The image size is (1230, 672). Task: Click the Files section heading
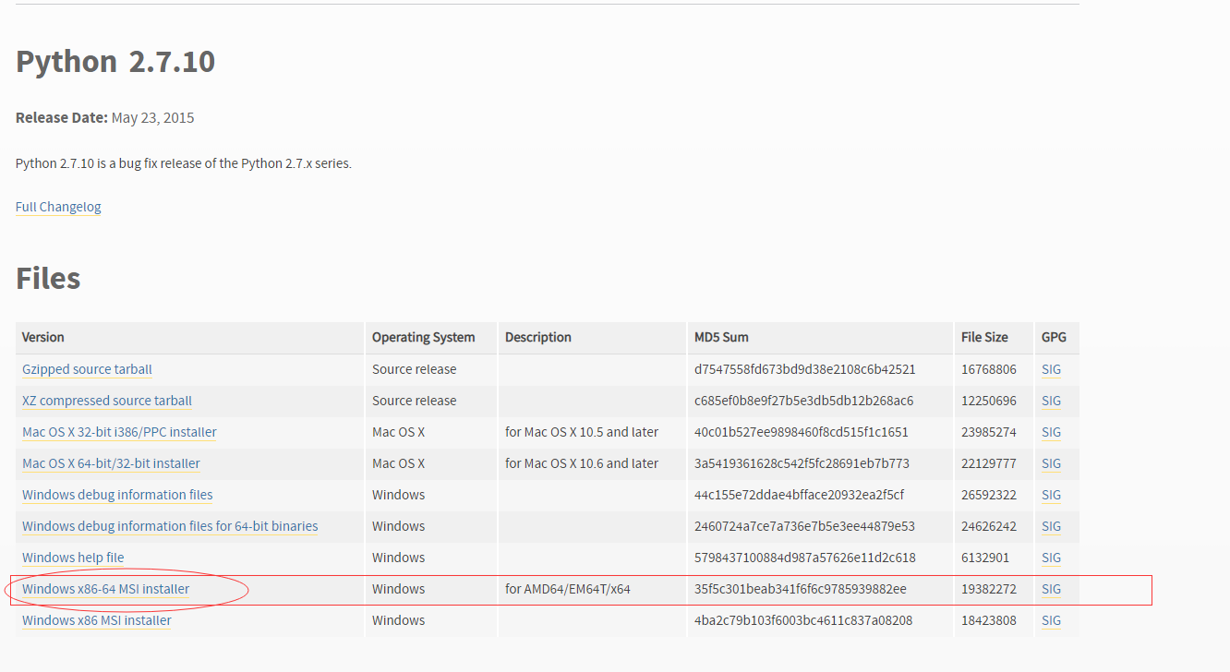pos(47,278)
